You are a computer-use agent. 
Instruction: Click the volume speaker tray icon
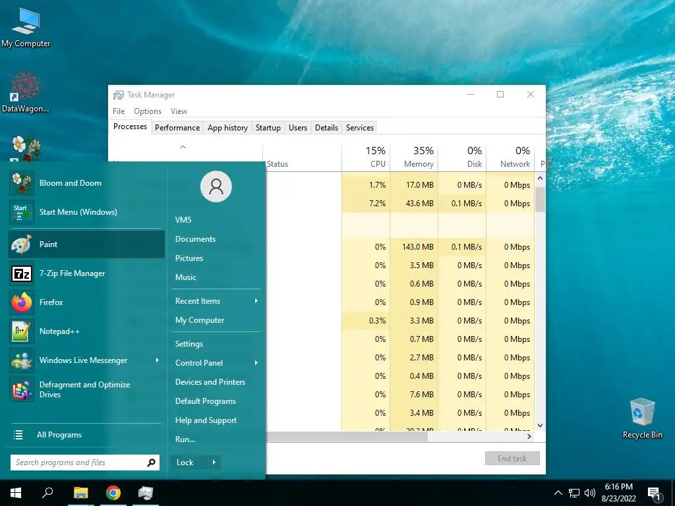[x=590, y=493]
